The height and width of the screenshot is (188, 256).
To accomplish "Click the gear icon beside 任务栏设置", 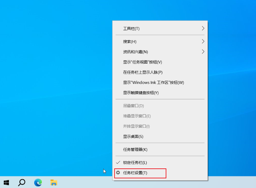I will pyautogui.click(x=118, y=173).
